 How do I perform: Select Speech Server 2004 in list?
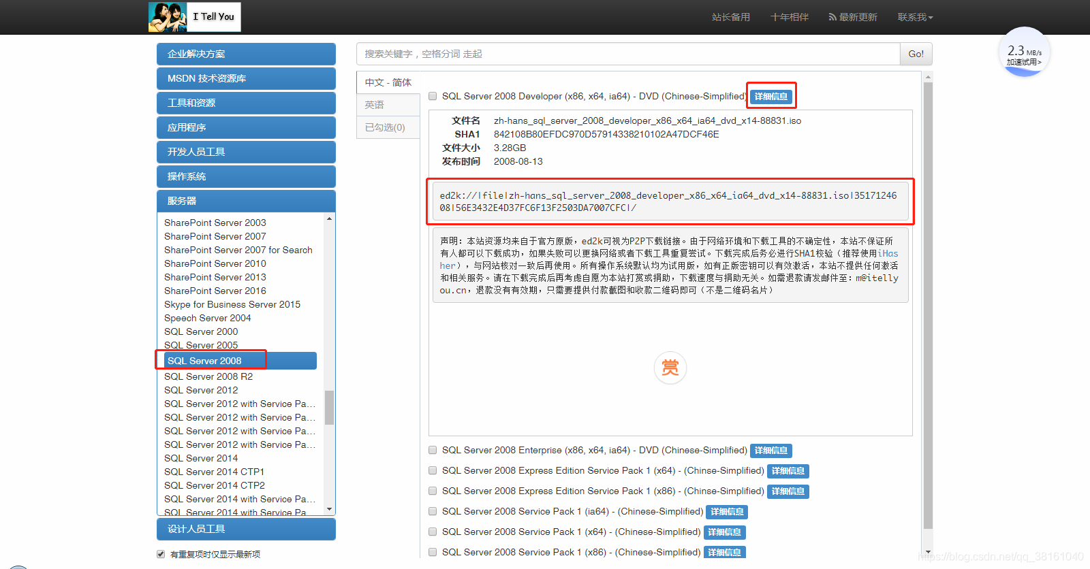pyautogui.click(x=208, y=318)
